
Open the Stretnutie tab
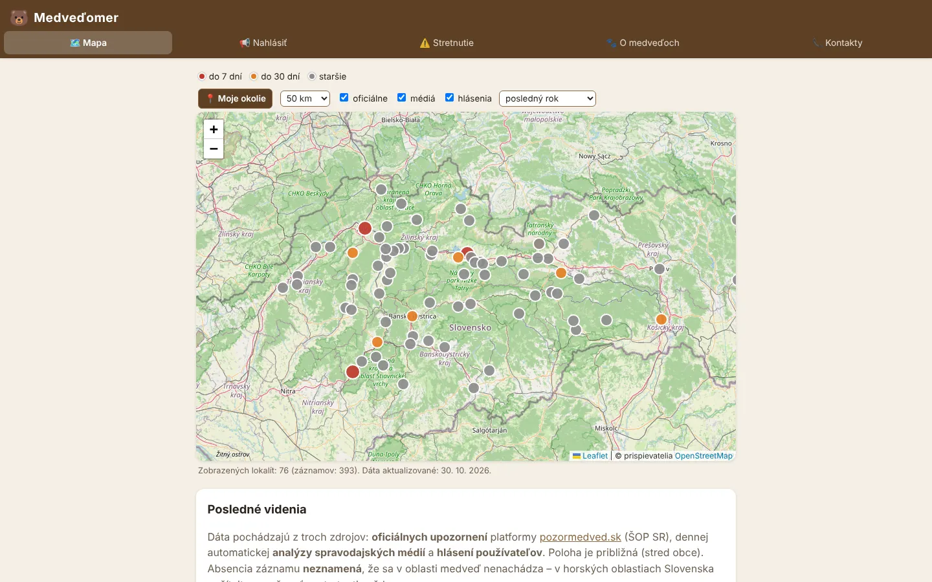click(x=447, y=43)
